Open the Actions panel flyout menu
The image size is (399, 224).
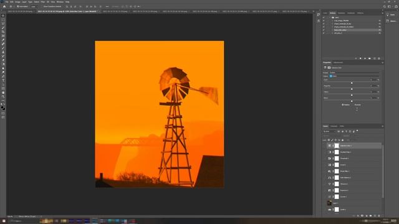(382, 13)
